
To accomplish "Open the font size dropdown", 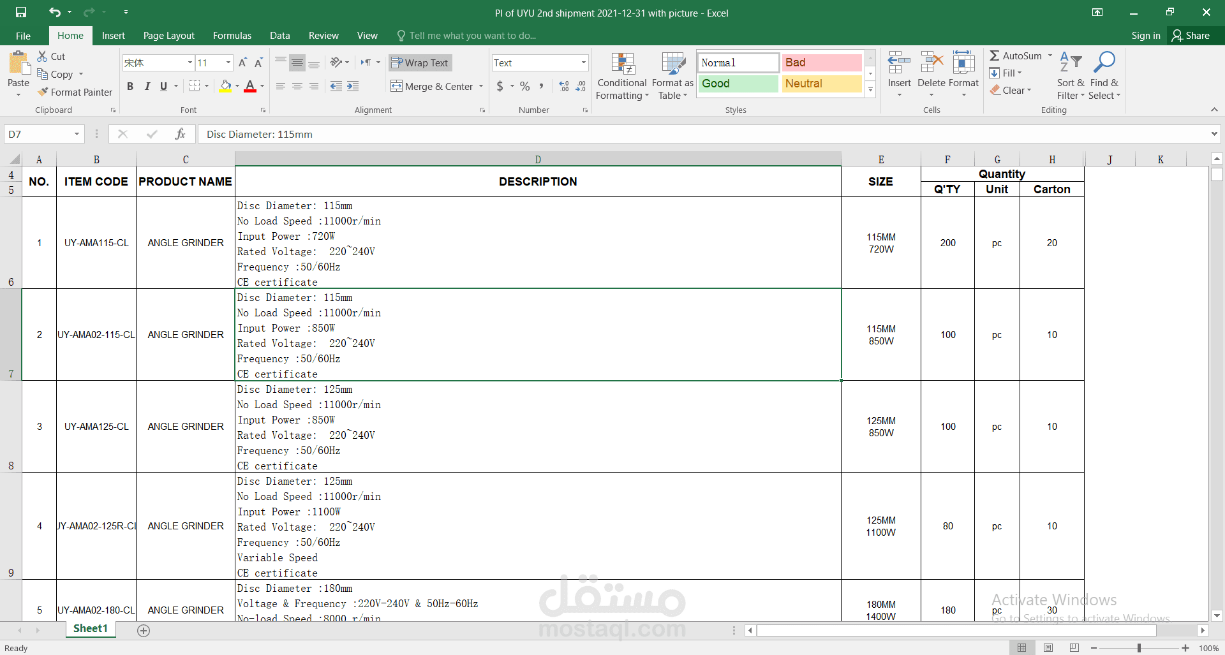I will pos(228,63).
